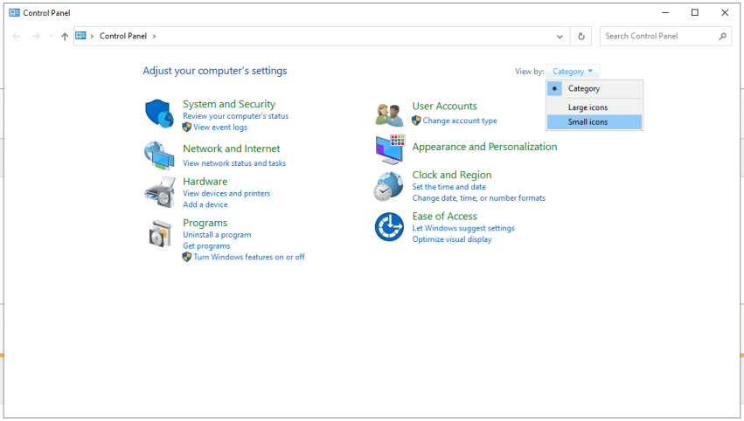Click the Search Control Panel field
The image size is (744, 421).
coord(658,37)
